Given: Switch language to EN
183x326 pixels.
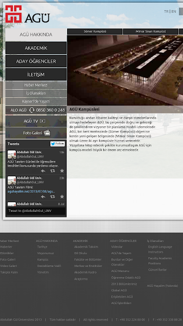Looking at the screenshot, I should pyautogui.click(x=174, y=11).
